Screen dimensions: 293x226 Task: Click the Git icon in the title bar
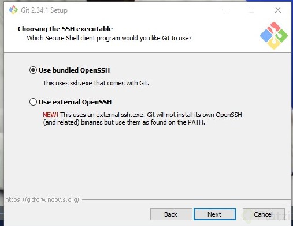pos(13,10)
